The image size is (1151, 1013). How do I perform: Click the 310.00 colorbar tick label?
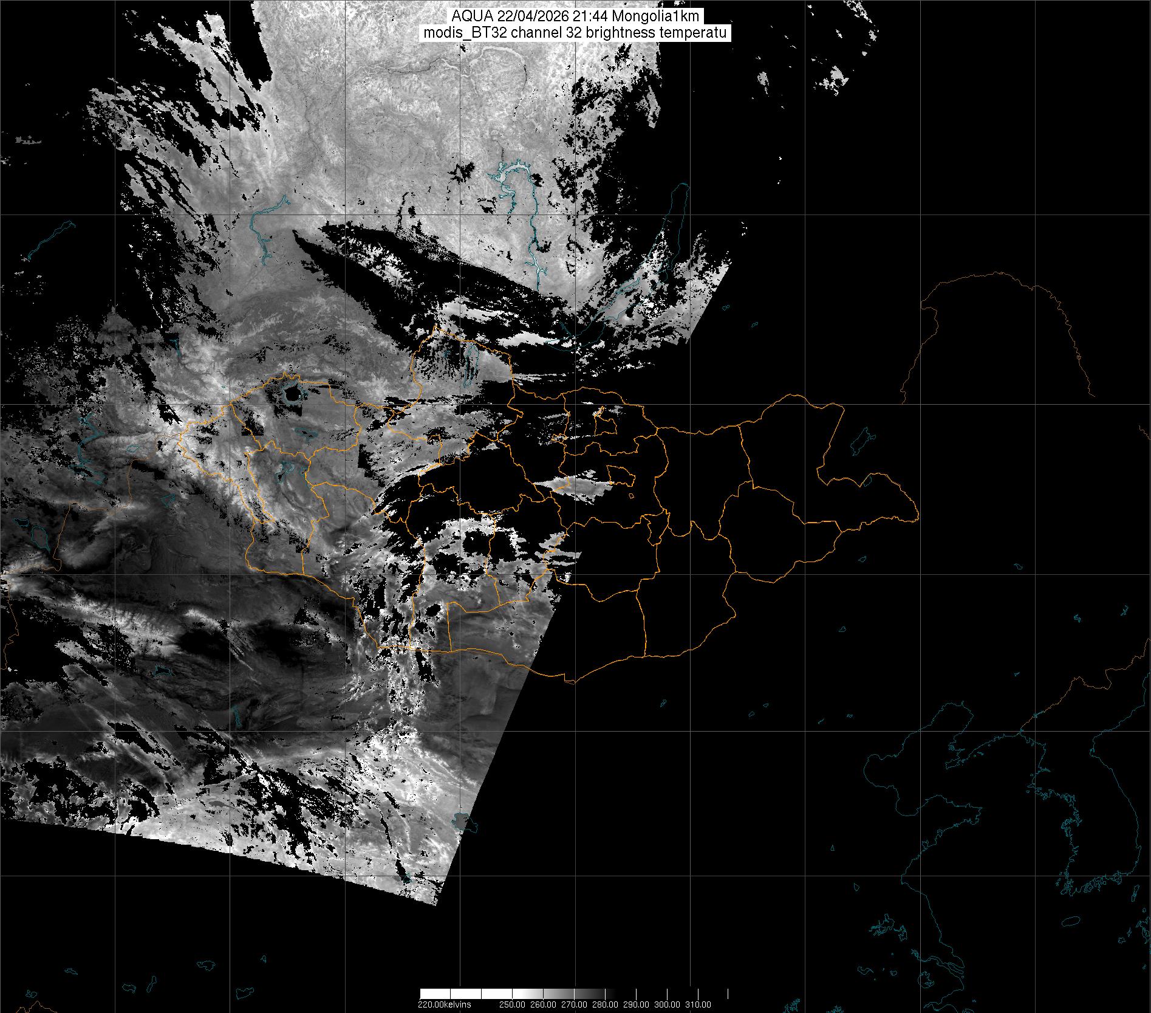coord(698,1004)
